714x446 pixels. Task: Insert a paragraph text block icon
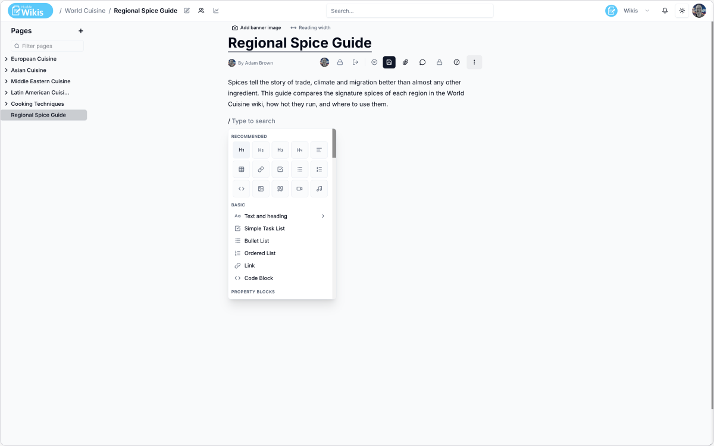(x=319, y=150)
